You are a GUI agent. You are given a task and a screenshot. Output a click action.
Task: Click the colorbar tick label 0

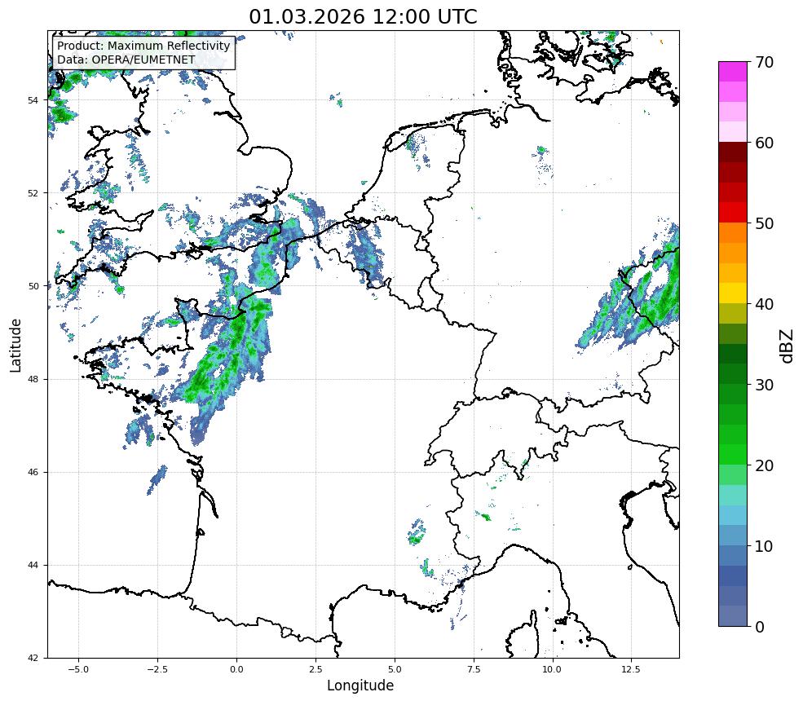pyautogui.click(x=760, y=627)
